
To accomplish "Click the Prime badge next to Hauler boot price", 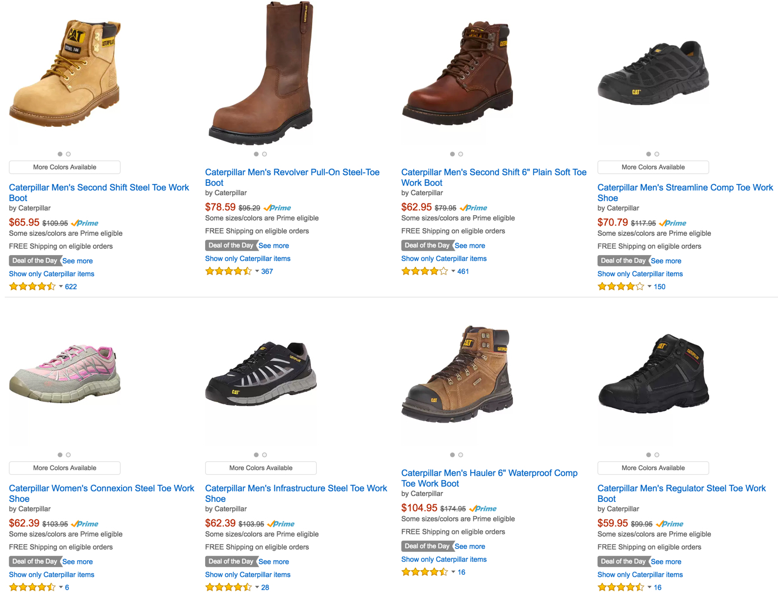I will click(482, 508).
